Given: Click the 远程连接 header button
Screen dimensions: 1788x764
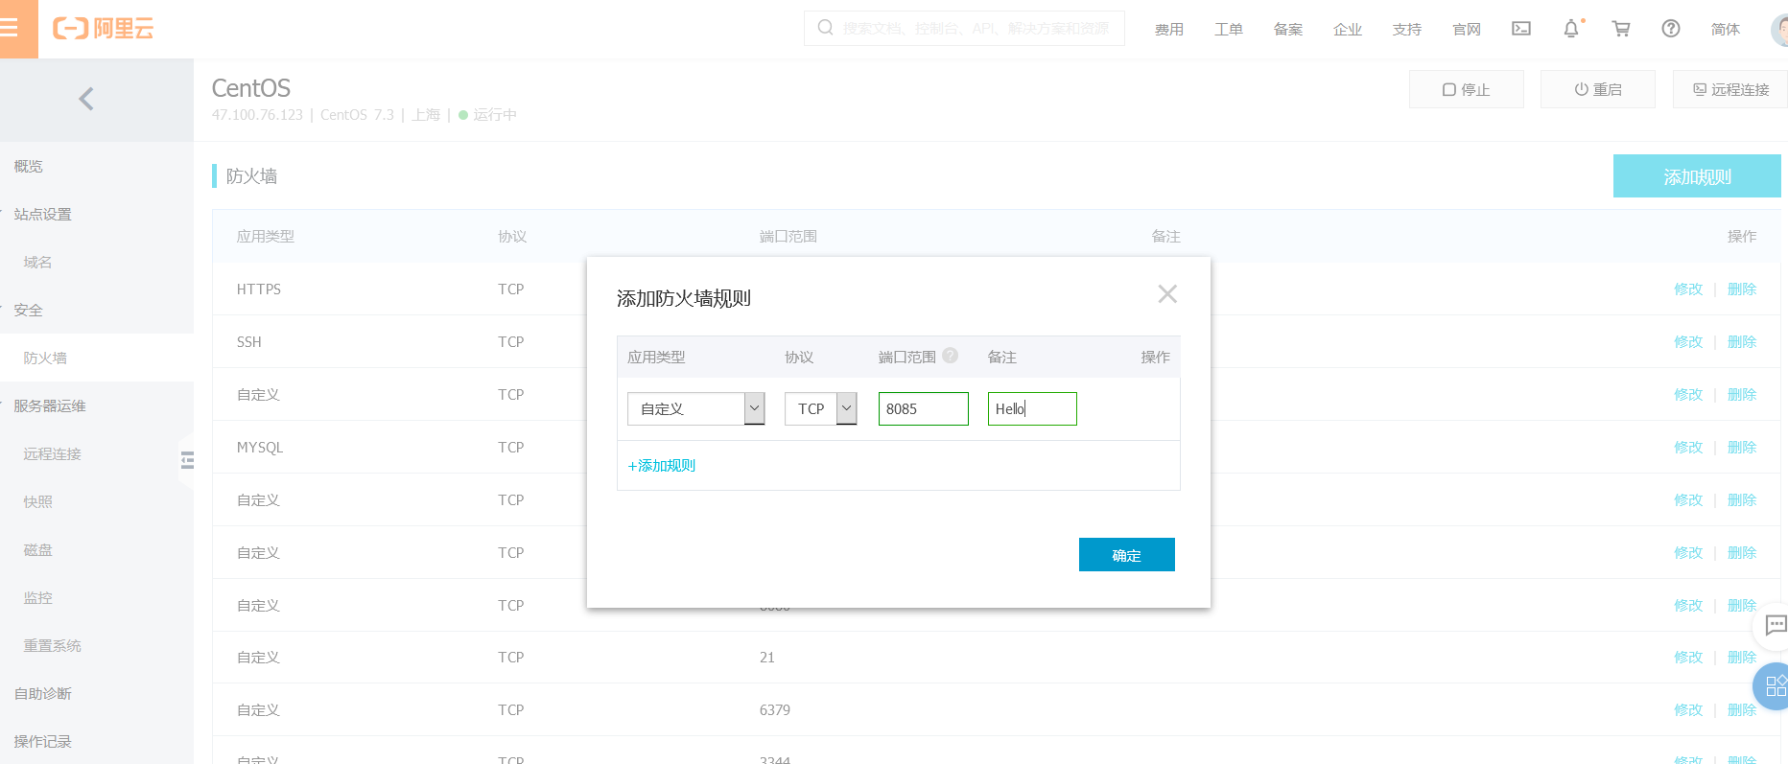Looking at the screenshot, I should (x=1730, y=89).
